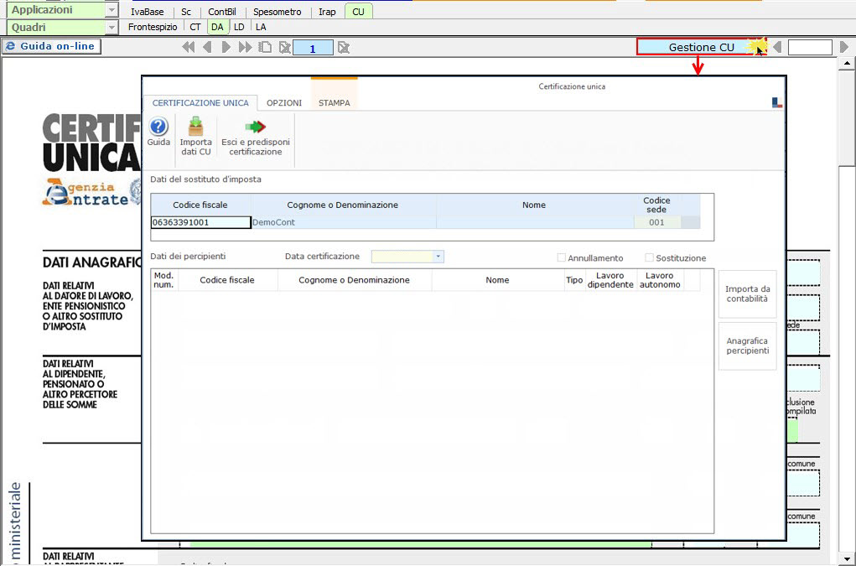Open the Frontespizio quadro tab

coord(153,27)
